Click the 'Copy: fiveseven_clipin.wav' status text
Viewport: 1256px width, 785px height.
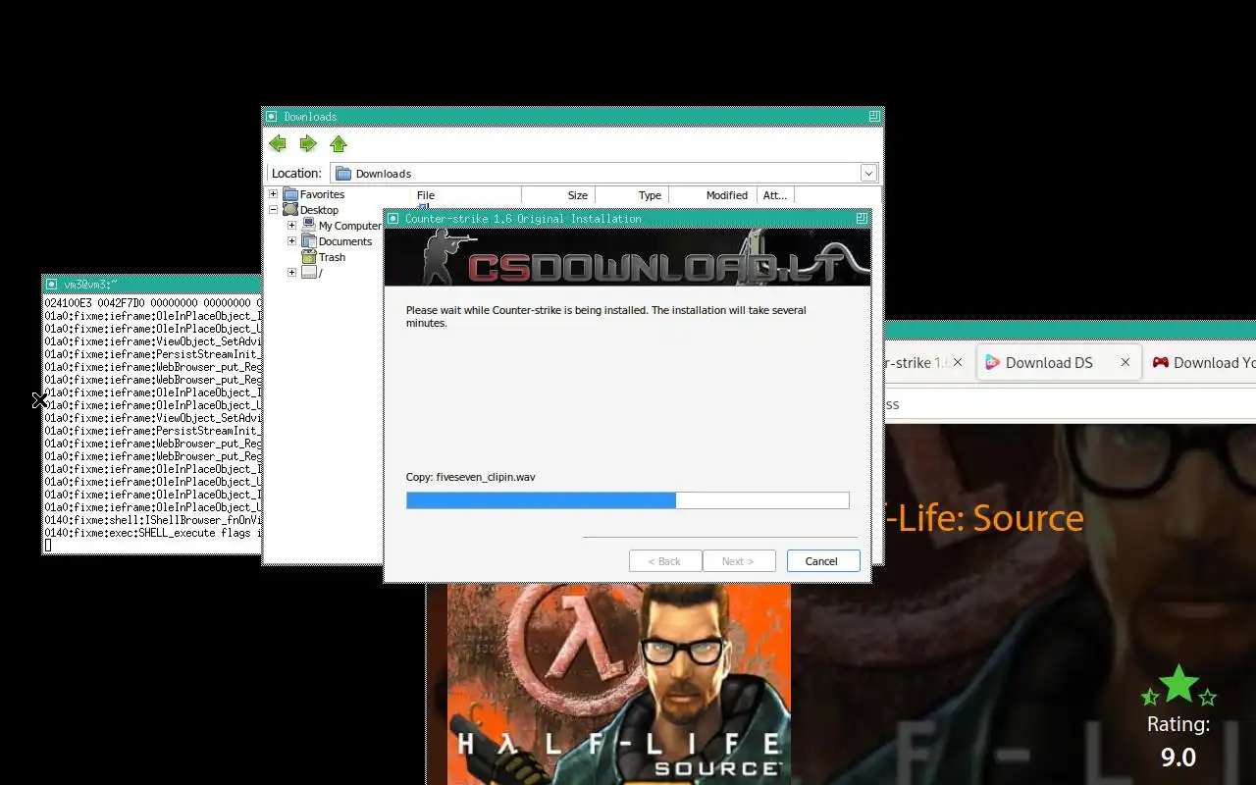tap(471, 477)
